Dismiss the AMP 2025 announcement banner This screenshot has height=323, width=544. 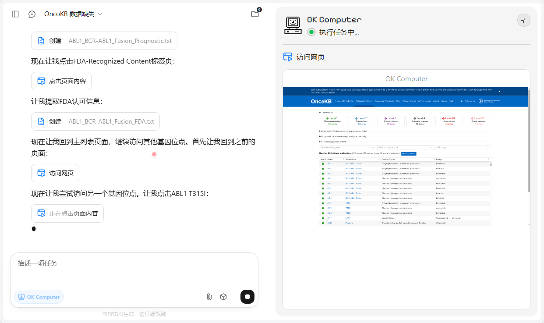(499, 92)
